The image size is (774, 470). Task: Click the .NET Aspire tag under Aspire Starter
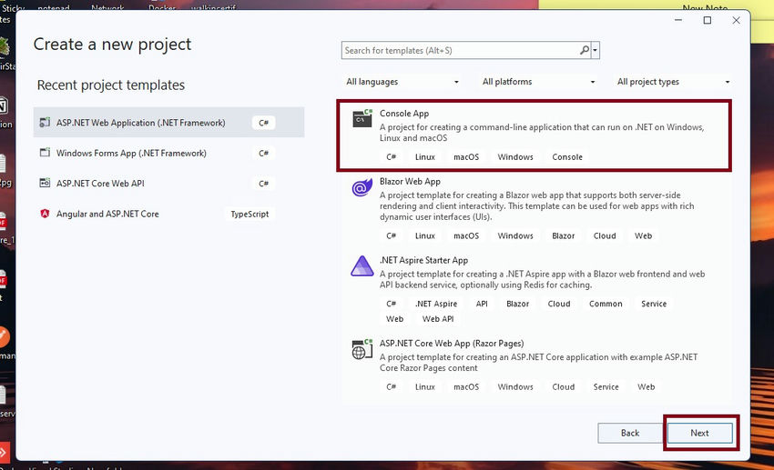pos(436,304)
